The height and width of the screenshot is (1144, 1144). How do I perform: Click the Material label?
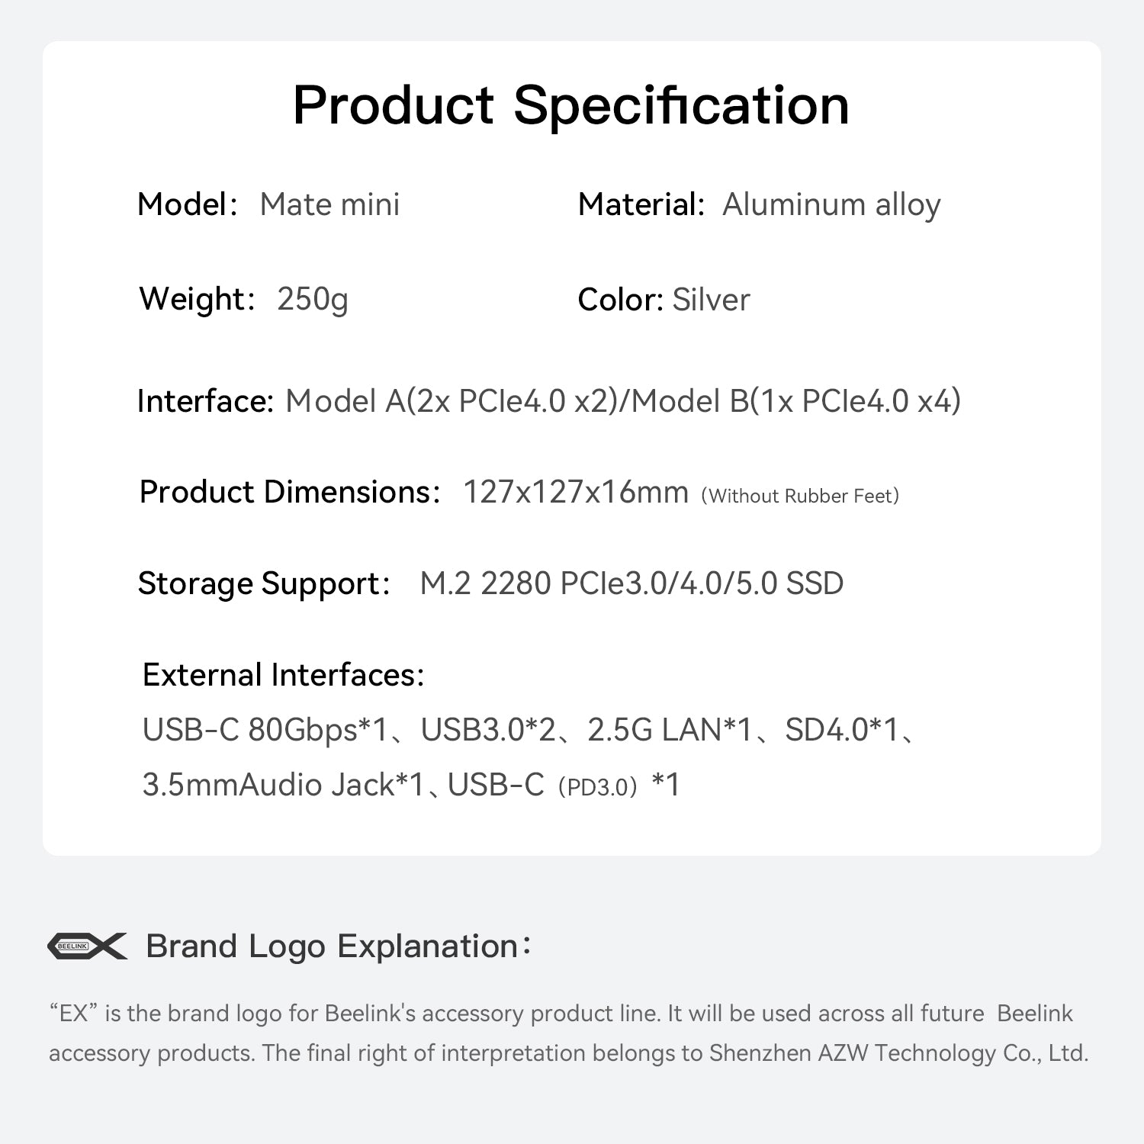(x=641, y=204)
